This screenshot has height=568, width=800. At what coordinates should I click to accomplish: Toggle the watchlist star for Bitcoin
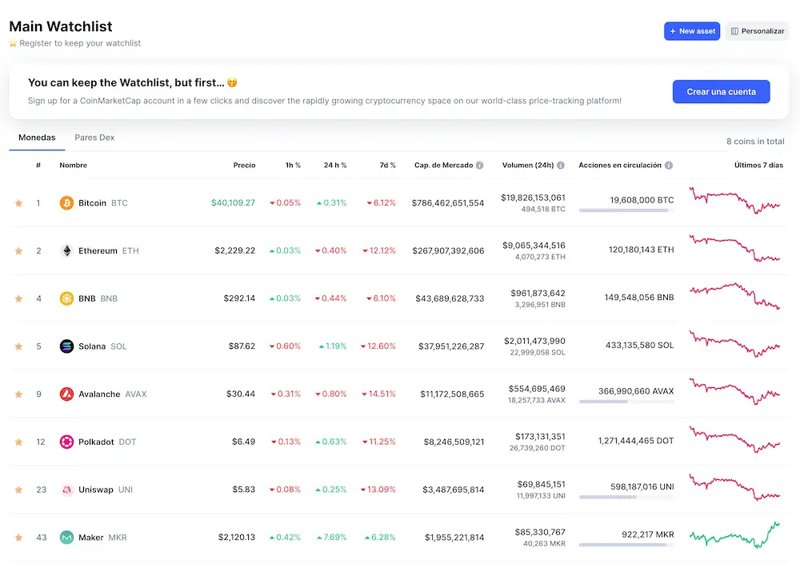(18, 203)
